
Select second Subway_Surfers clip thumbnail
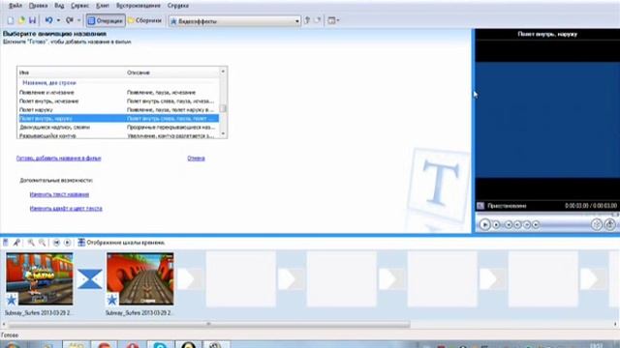coord(139,279)
